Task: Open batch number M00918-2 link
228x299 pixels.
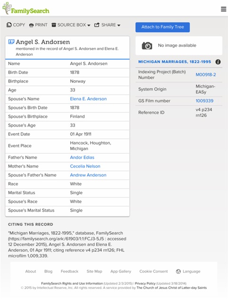Action: (x=206, y=74)
